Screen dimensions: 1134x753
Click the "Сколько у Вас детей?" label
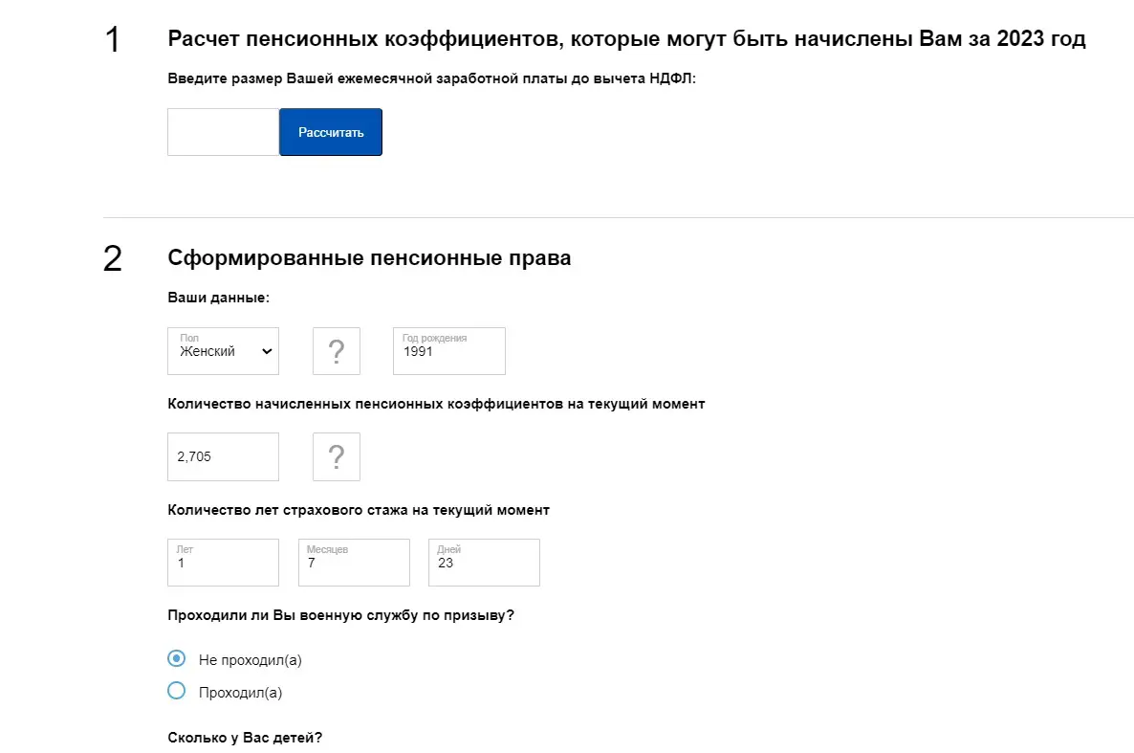click(x=245, y=740)
